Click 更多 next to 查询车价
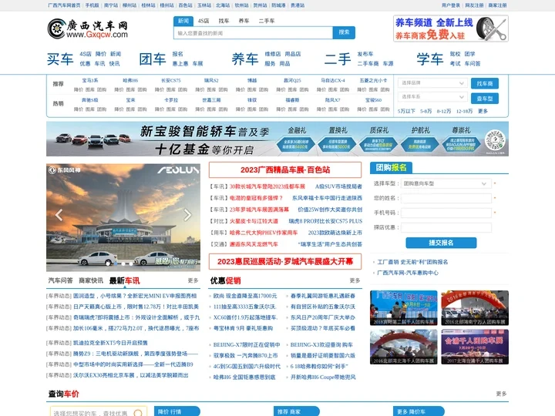This screenshot has height=416, width=555. (x=501, y=394)
